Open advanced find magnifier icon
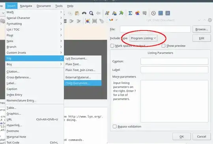The image size is (213, 144). click(91, 13)
